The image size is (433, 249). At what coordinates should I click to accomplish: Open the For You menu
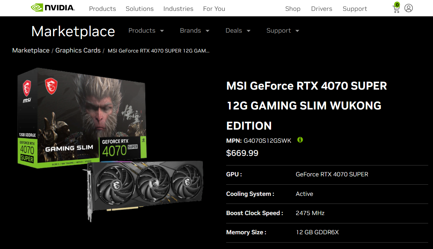(x=214, y=9)
